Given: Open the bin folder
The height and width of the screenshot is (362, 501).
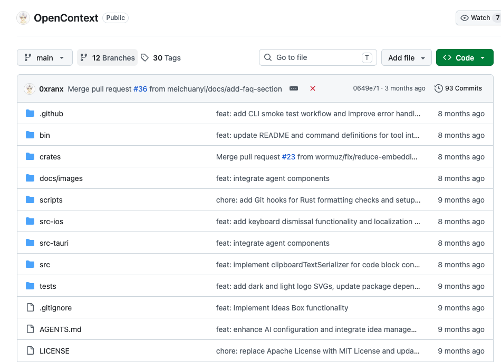Looking at the screenshot, I should click(45, 135).
